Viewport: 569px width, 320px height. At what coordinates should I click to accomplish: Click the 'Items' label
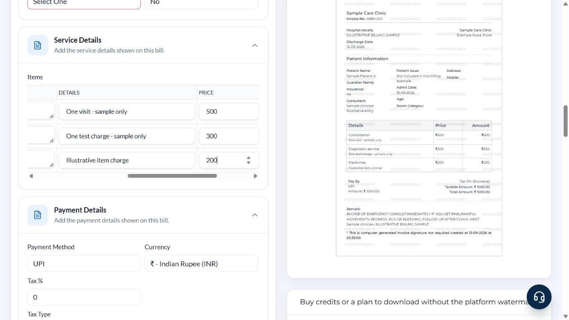35,77
